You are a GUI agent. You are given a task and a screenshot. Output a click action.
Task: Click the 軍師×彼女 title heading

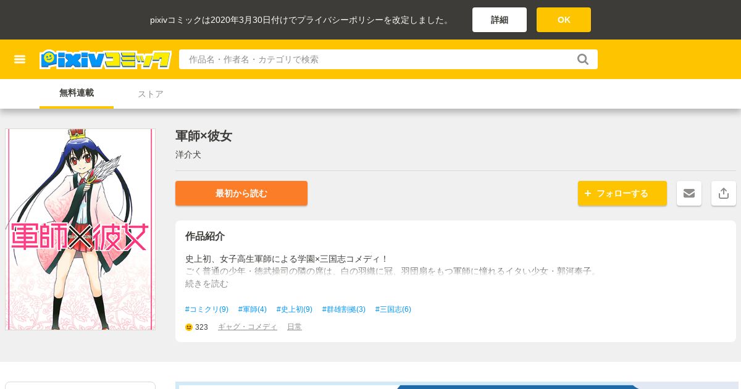pyautogui.click(x=204, y=136)
